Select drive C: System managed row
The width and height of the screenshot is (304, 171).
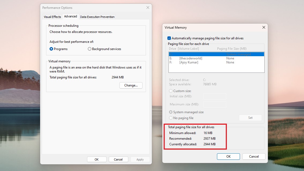click(216, 54)
